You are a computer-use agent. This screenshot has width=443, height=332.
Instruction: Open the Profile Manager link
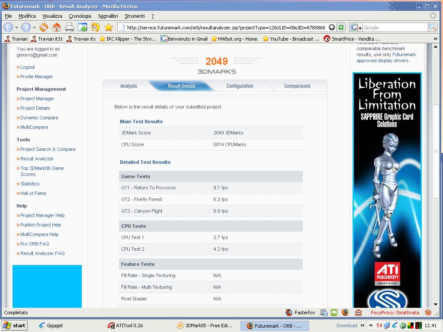[x=36, y=77]
